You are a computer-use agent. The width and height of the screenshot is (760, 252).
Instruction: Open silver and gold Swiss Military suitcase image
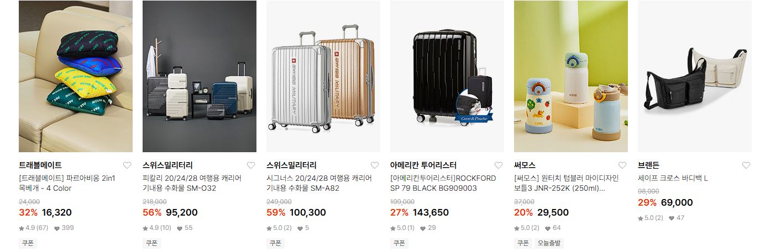[x=323, y=76]
